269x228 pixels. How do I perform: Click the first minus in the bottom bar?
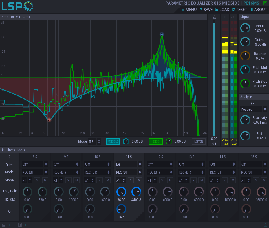click(x=13, y=225)
